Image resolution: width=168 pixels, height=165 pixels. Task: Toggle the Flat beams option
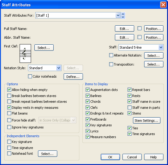click(x=9, y=113)
